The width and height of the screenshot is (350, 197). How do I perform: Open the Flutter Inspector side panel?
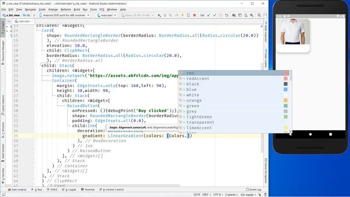[266, 31]
